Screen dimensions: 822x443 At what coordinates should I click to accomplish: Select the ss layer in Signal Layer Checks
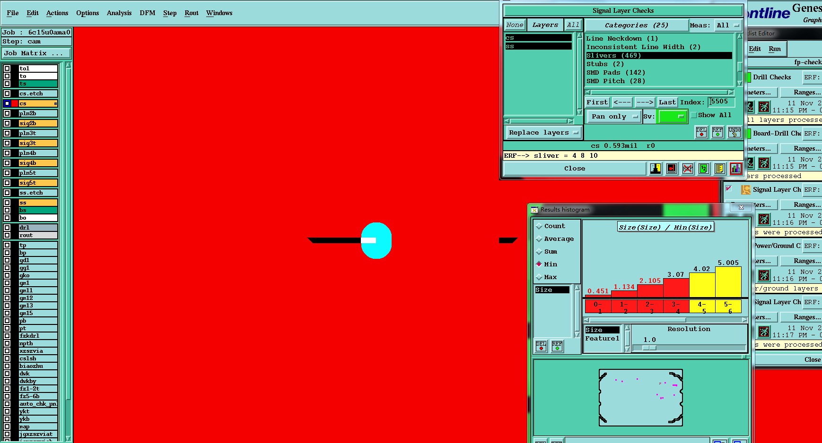(x=538, y=46)
